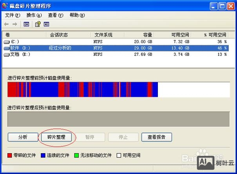The width and height of the screenshot is (237, 174).
Task: Toggle the console tree pane icon
Action: click(x=26, y=24)
